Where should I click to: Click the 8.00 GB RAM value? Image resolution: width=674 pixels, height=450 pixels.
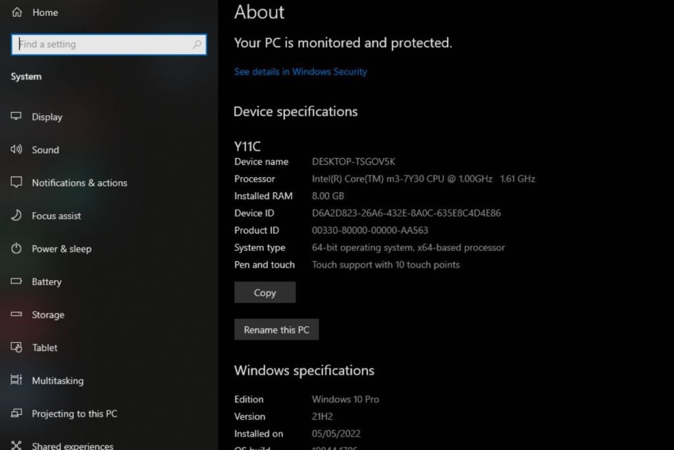coord(328,196)
